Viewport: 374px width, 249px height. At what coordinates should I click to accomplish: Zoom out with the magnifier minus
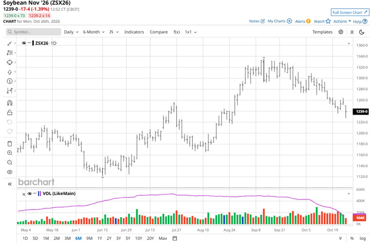click(x=10, y=162)
